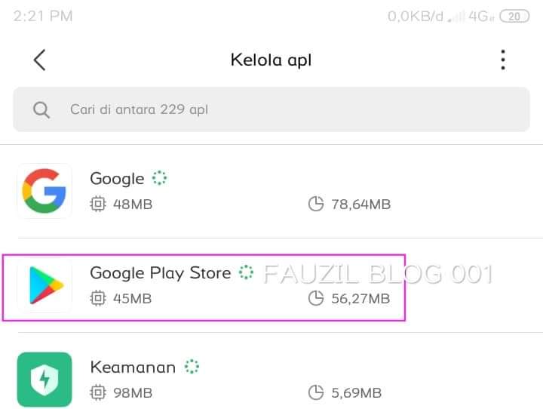Image resolution: width=543 pixels, height=409 pixels.
Task: Tap the back arrow icon
Action: point(40,60)
